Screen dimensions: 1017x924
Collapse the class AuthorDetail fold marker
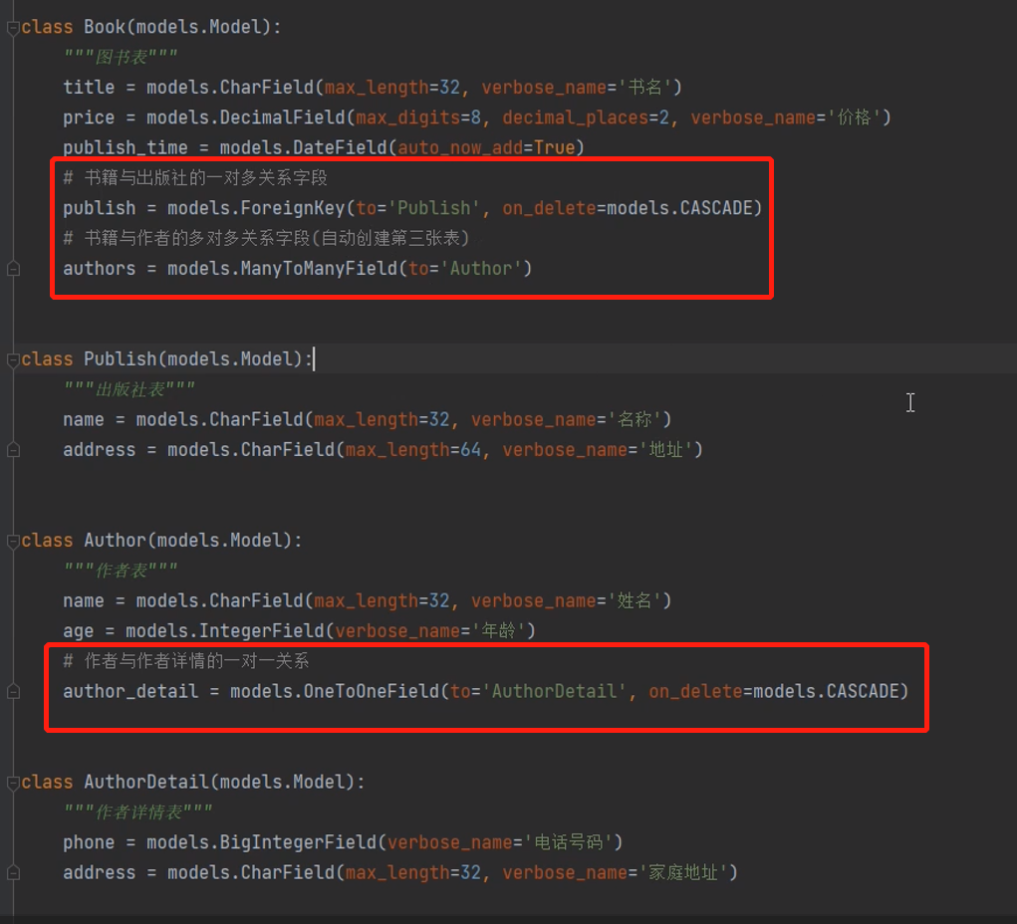pyautogui.click(x=13, y=782)
